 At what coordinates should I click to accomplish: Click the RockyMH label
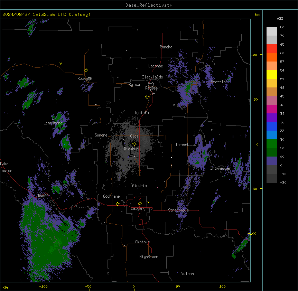(x=85, y=78)
